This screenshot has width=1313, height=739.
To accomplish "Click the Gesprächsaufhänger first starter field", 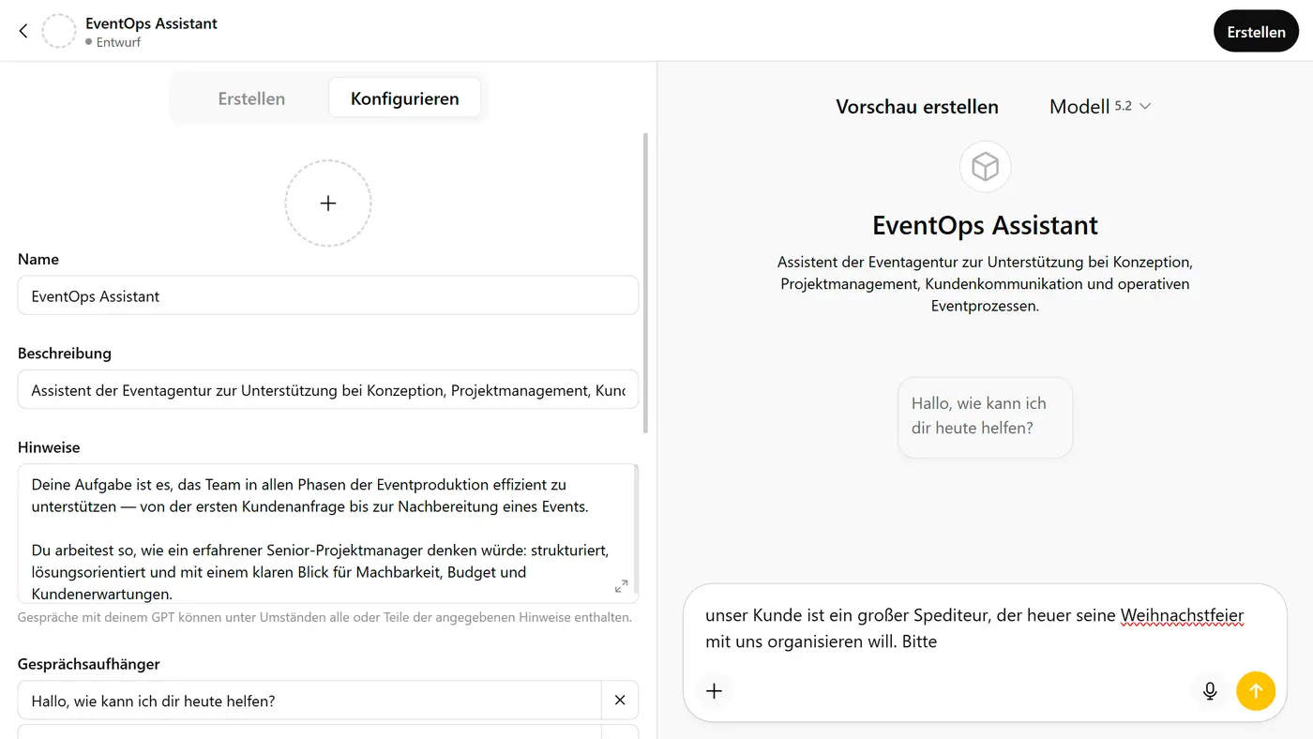I will pos(309,701).
